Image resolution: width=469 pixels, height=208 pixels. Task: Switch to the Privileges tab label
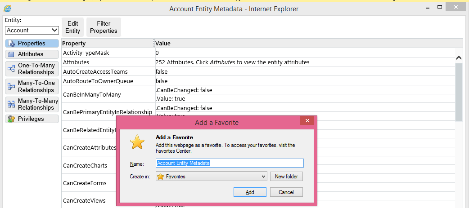point(31,119)
